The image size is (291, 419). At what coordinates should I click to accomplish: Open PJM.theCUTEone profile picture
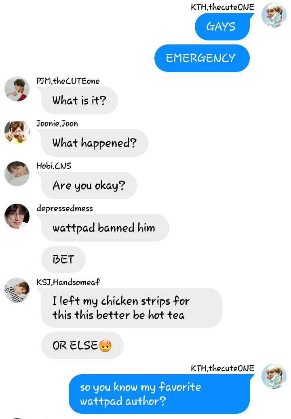(17, 89)
